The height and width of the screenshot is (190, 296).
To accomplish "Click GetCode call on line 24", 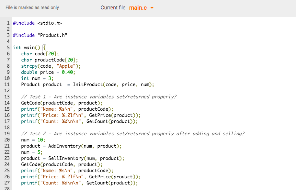I will coord(62,164).
